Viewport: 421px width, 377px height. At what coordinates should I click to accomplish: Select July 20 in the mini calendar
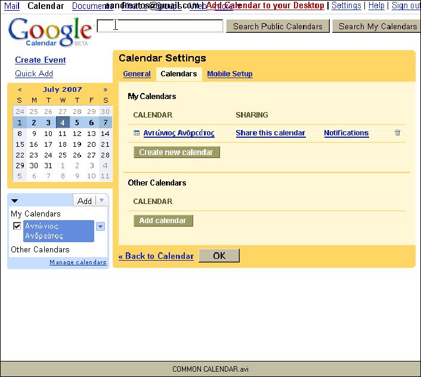click(x=91, y=144)
